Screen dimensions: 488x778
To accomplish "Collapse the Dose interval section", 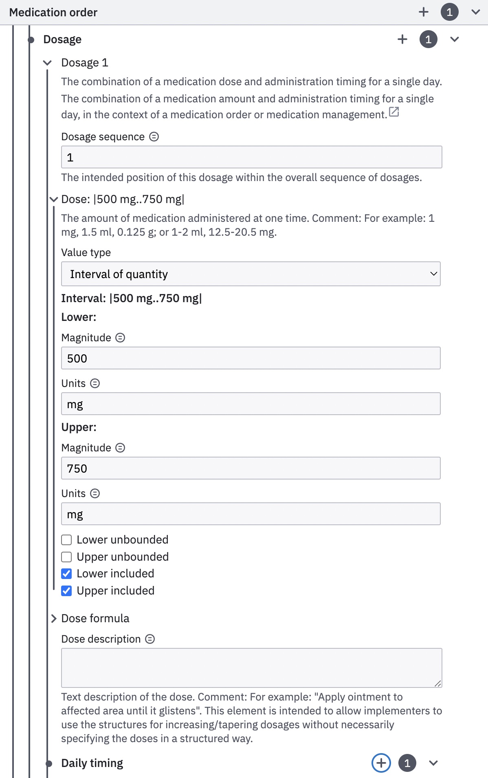I will point(54,199).
